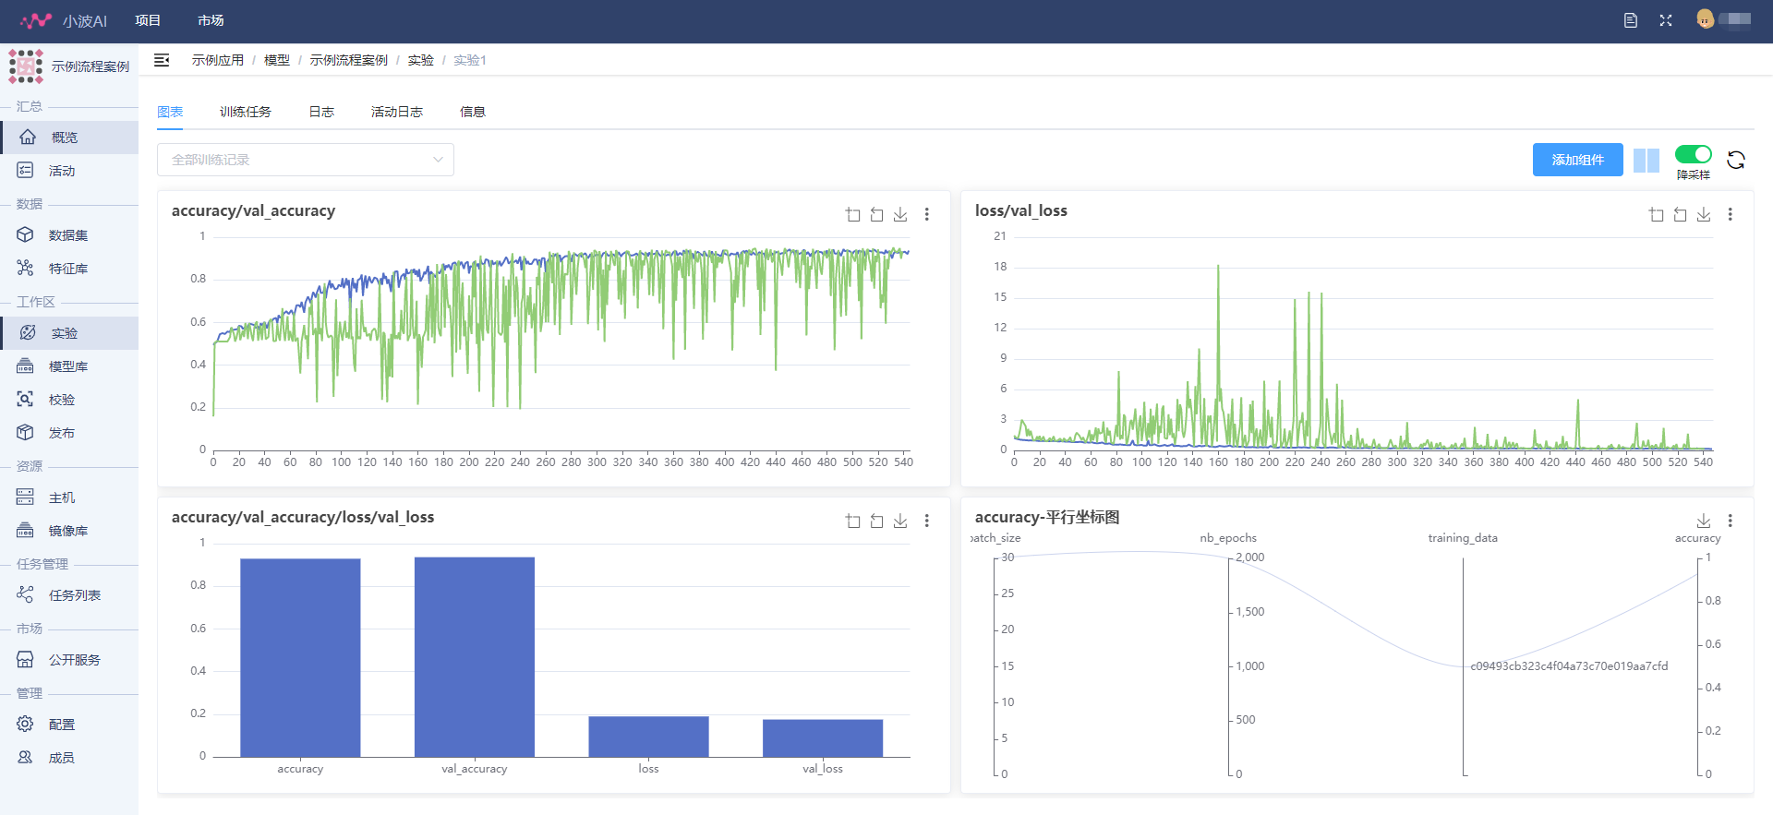Click the val_accuracy bar in bar chart
This screenshot has height=815, width=1773.
click(475, 657)
